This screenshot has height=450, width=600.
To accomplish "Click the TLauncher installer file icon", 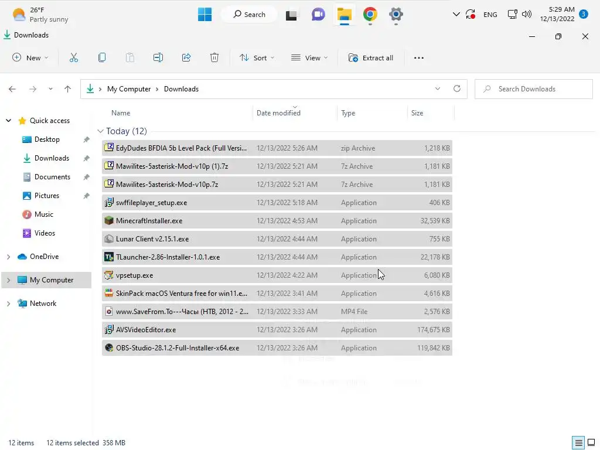I will pyautogui.click(x=109, y=257).
